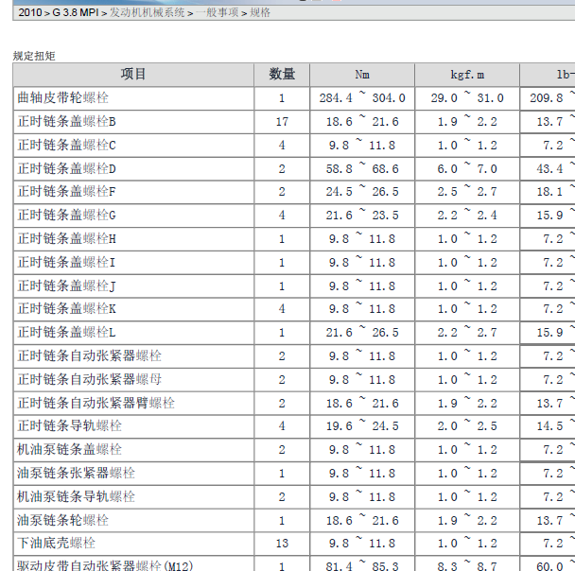Click the "2010" breadcrumb entry
This screenshot has width=575, height=571.
[x=30, y=12]
